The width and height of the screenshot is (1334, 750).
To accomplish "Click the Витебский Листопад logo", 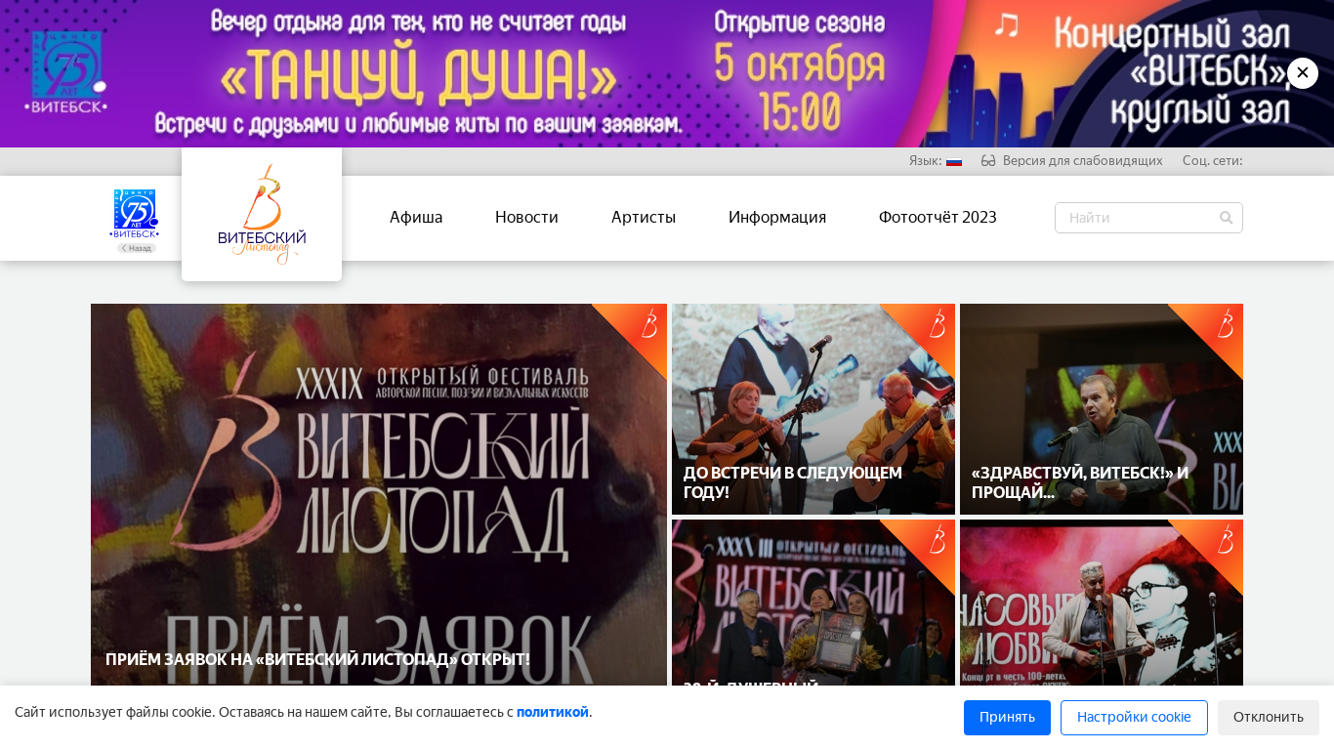I will 262,215.
